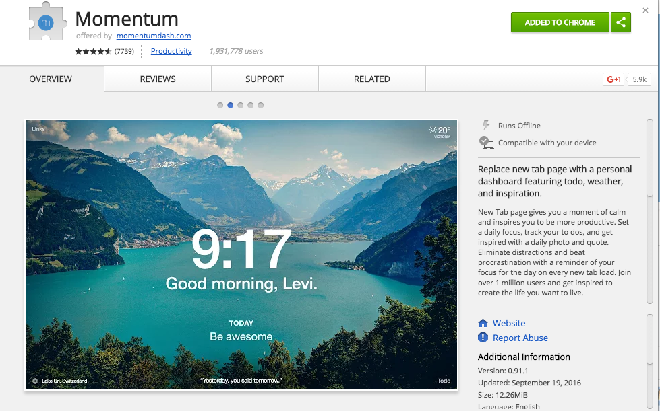Click the green share icon button
The image size is (660, 411).
620,22
